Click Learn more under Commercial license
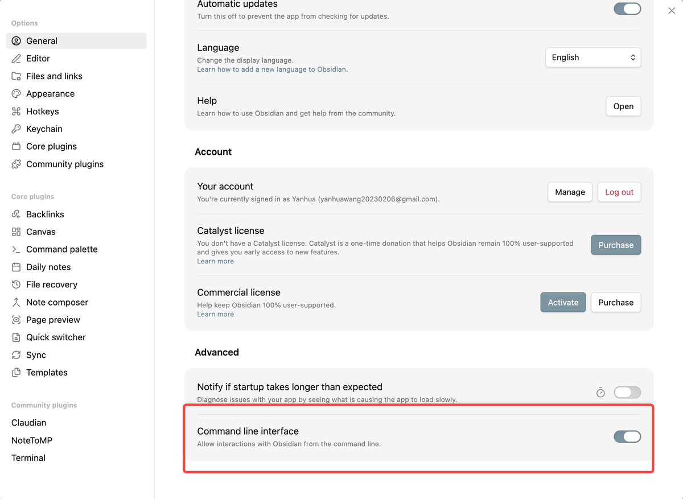 [215, 314]
